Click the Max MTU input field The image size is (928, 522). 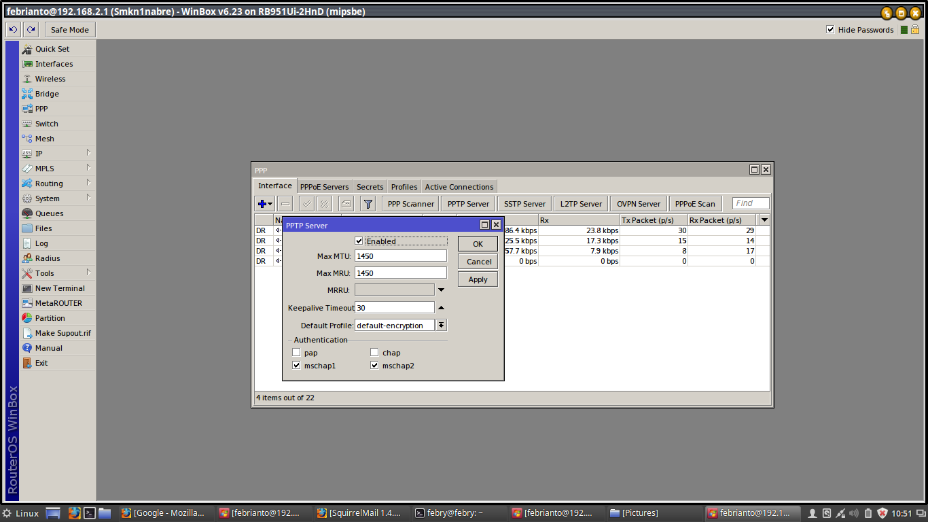401,256
